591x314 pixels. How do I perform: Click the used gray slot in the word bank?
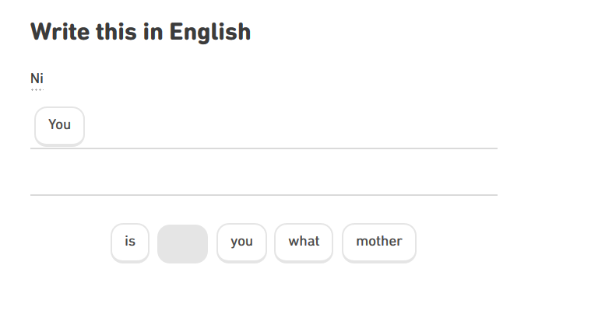coord(182,243)
